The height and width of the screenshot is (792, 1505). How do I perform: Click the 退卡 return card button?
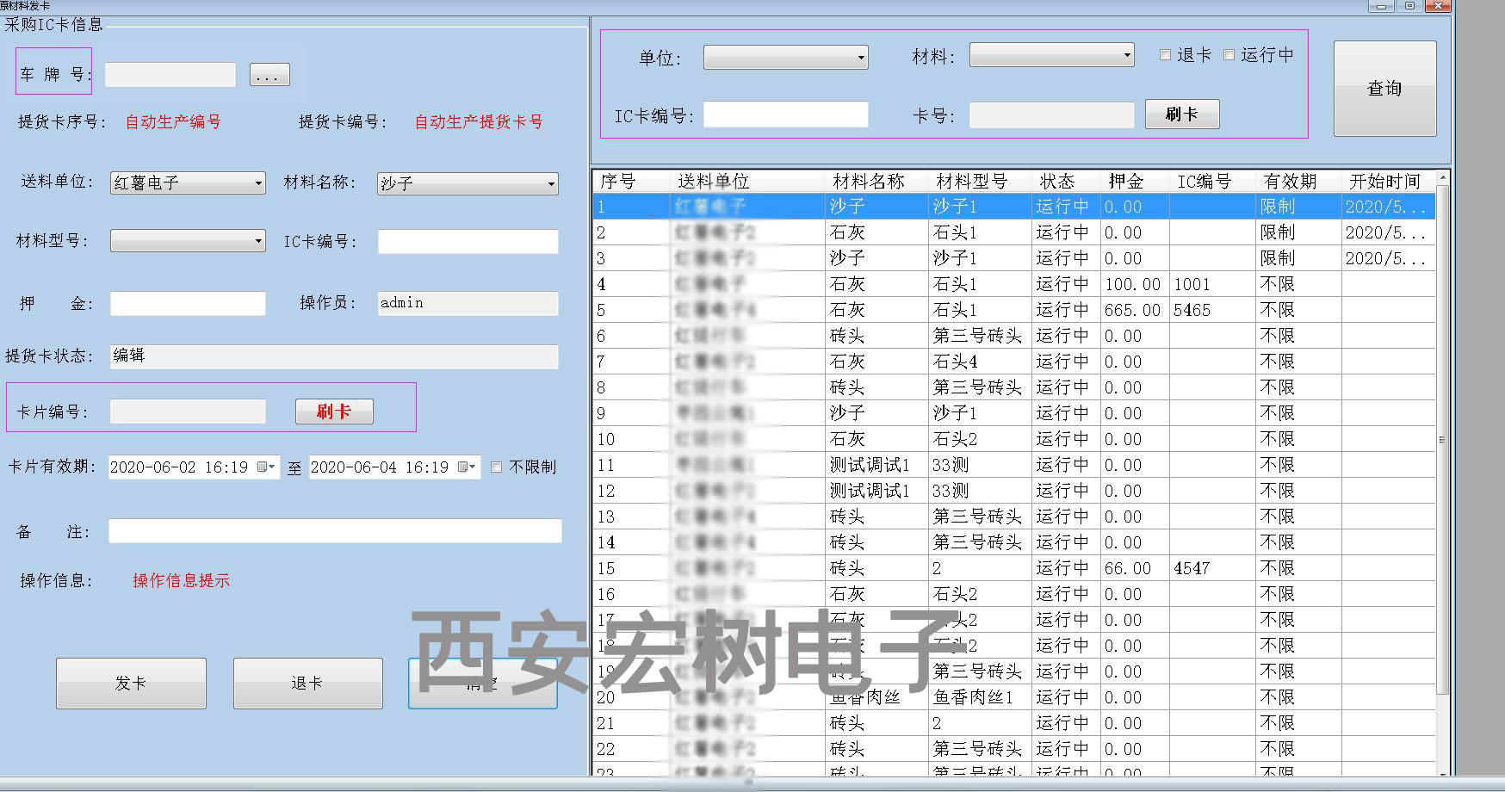click(307, 683)
